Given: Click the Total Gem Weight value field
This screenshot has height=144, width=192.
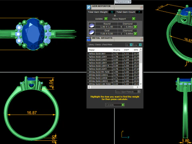Looking at the screenshot, I should pos(112,12).
